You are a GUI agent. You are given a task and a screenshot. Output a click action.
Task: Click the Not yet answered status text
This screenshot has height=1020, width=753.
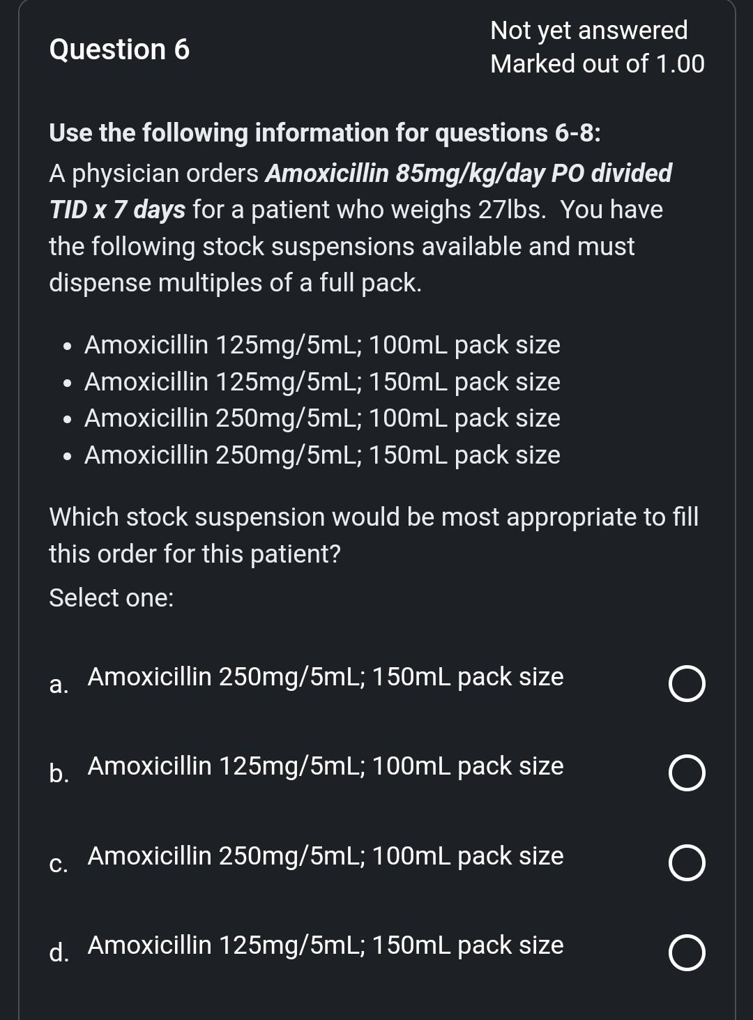point(588,30)
